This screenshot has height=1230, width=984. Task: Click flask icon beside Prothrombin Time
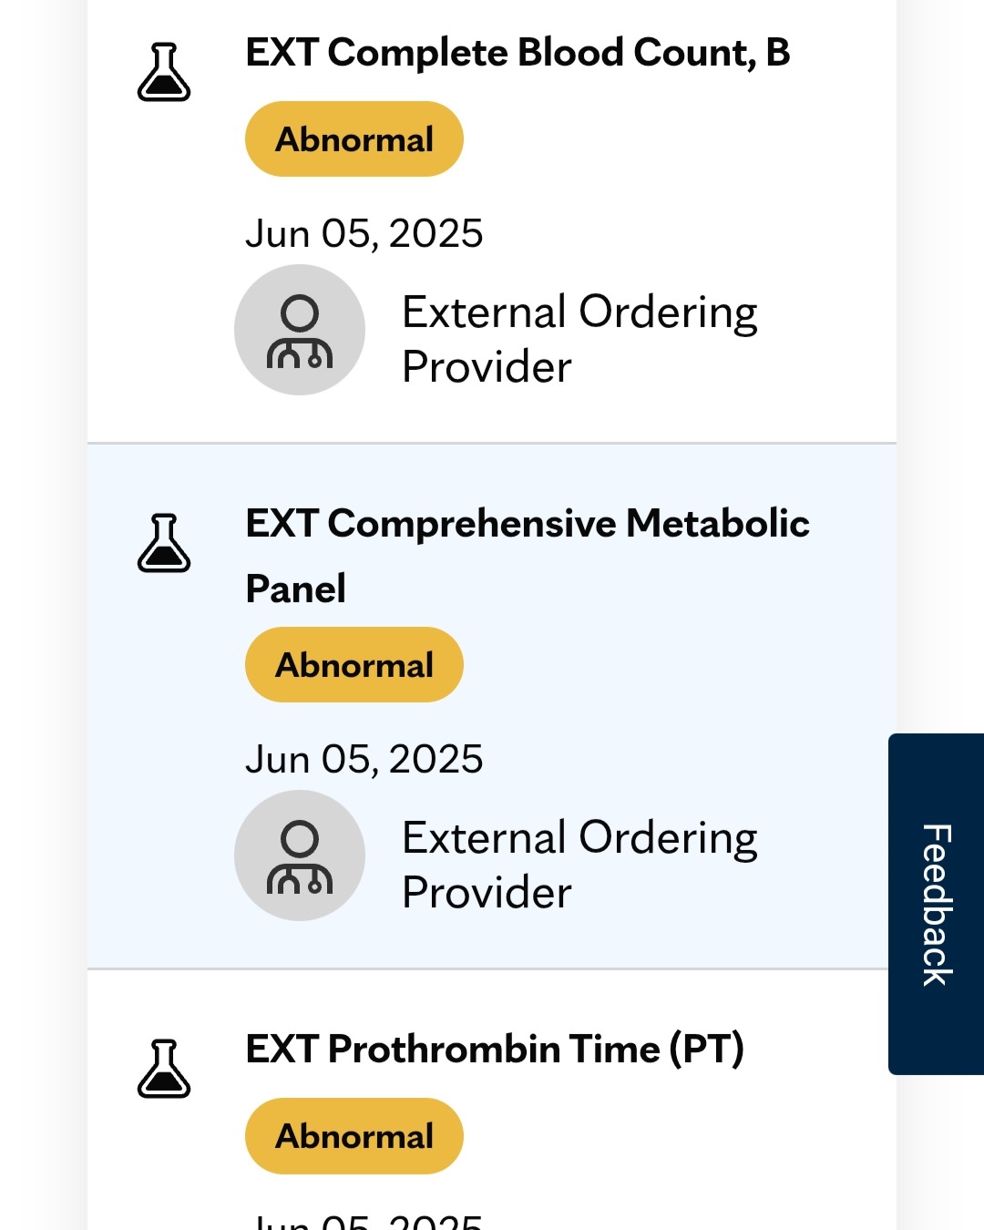164,1069
